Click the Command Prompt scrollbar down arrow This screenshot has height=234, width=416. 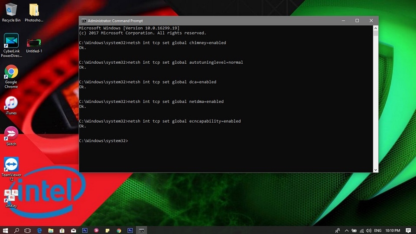click(376, 170)
